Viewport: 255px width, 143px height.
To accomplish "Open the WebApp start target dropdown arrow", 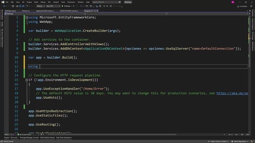I will (71, 6).
